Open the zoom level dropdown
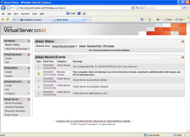Image resolution: width=190 pixels, height=137 pixels. pos(185,135)
